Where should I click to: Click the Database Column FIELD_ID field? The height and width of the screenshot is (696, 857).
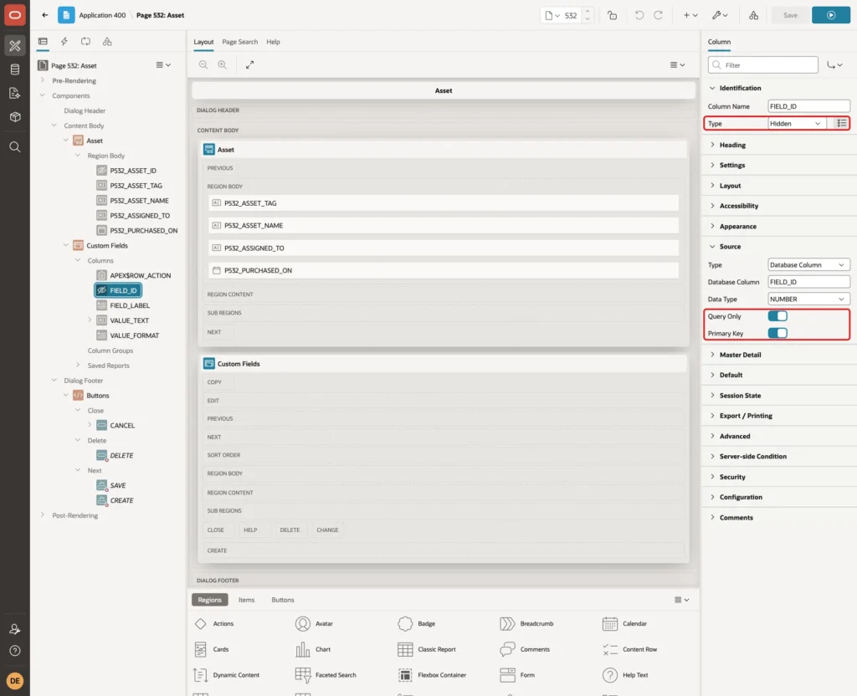point(809,282)
